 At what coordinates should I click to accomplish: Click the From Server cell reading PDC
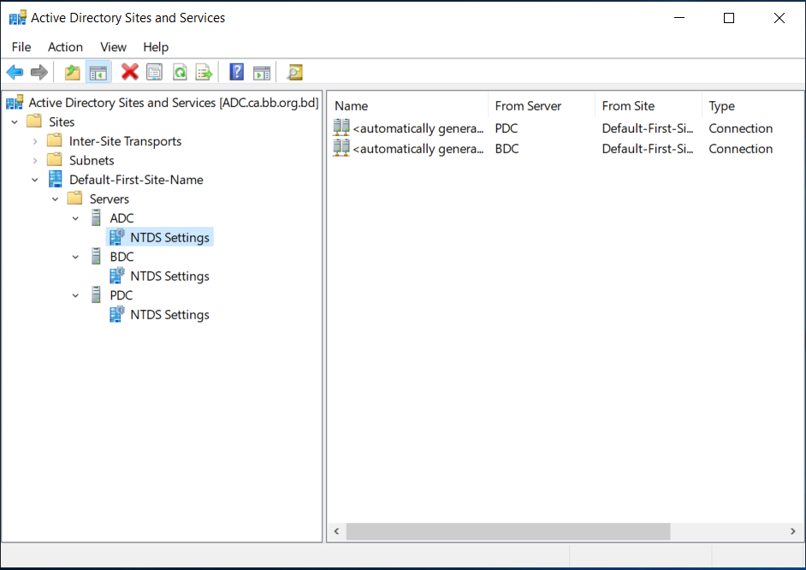507,128
